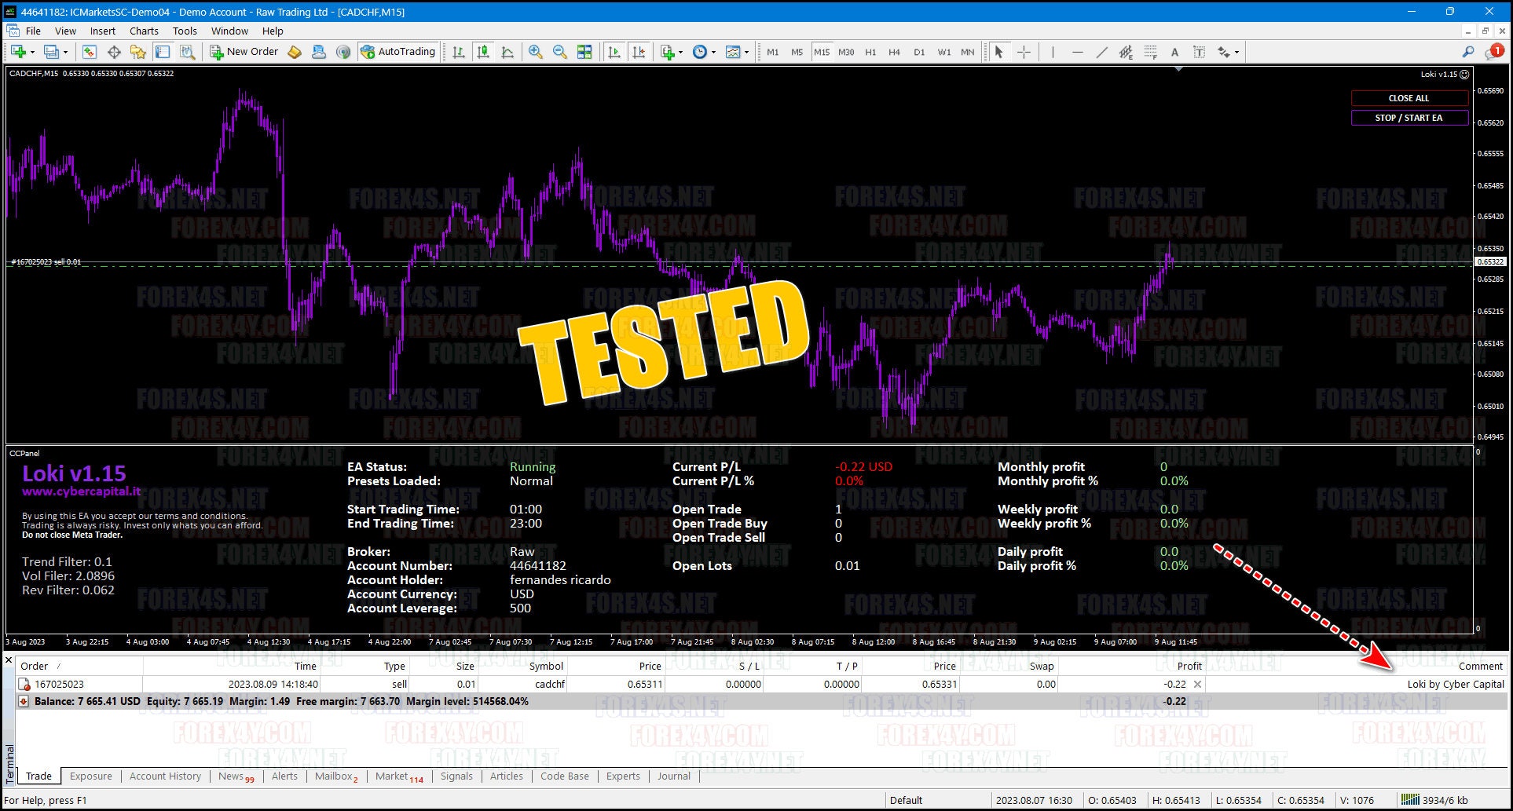Toggle the Chart Shift option

pos(639,52)
